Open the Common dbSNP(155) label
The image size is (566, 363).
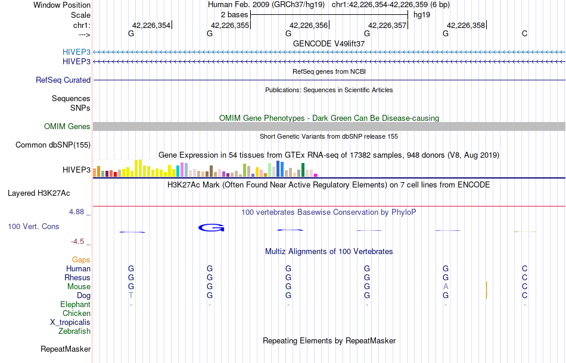53,145
